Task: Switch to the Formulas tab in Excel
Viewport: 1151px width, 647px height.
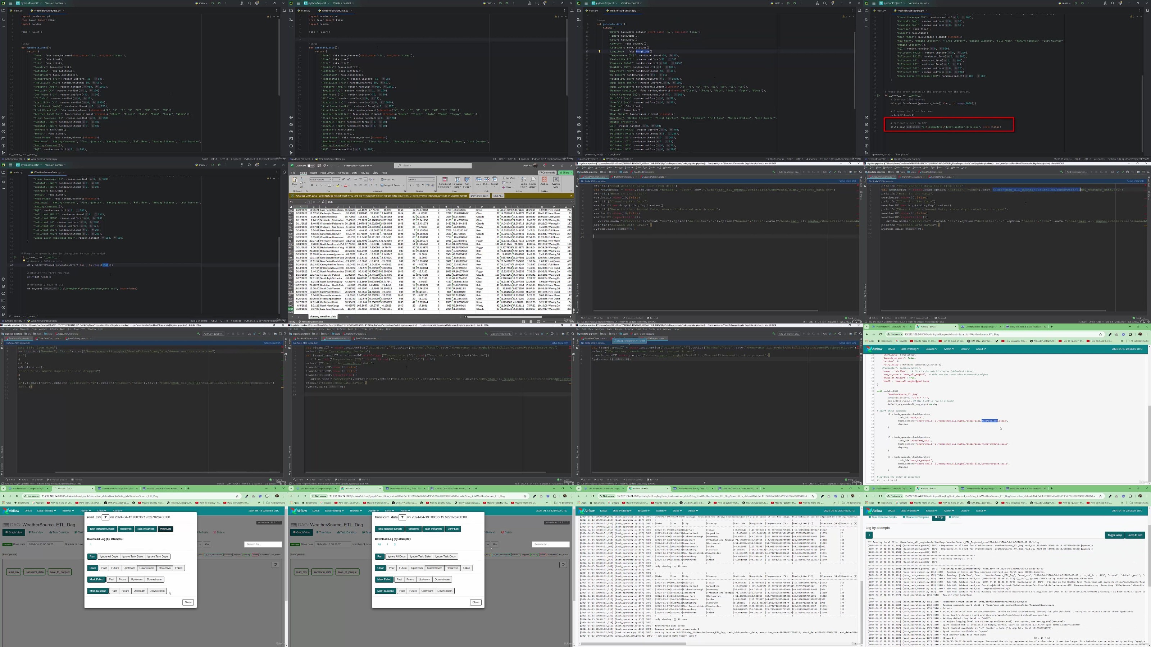Action: [343, 173]
